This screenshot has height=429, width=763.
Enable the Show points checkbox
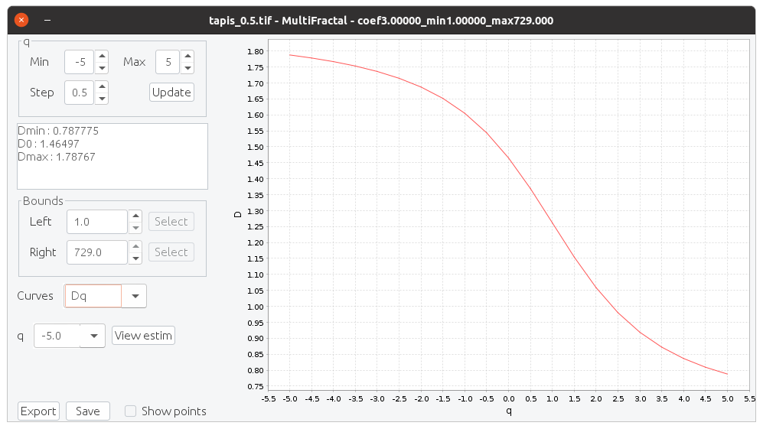[131, 411]
